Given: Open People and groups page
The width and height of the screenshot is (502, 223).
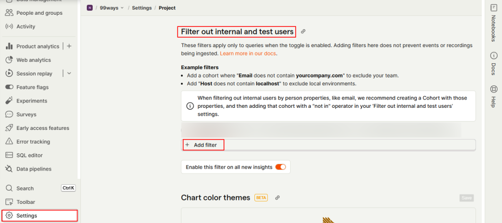Looking at the screenshot, I should [x=39, y=13].
